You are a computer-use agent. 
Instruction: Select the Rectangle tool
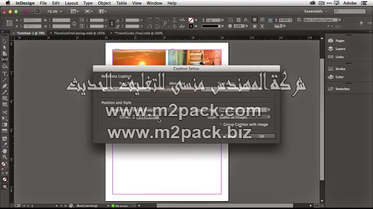(5, 104)
